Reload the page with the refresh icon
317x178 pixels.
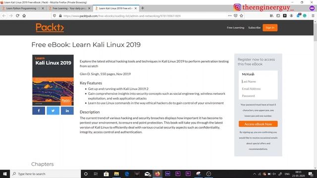(x=18, y=16)
